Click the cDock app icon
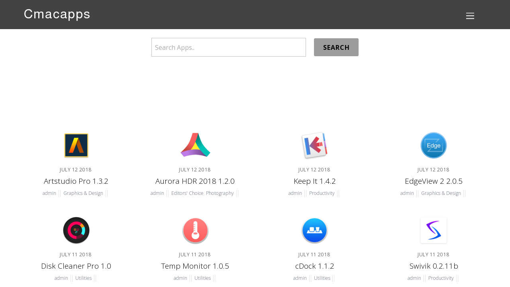Screen dimensions: 510x287 [314, 230]
